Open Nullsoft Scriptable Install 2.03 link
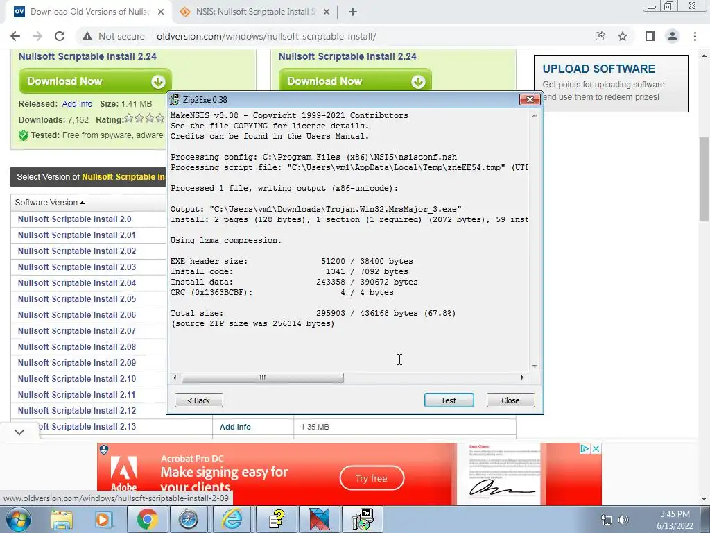Viewport: 710px width, 533px height. coord(77,267)
